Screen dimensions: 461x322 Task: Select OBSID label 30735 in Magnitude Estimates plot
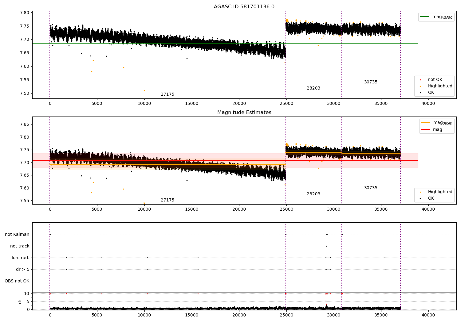click(371, 188)
